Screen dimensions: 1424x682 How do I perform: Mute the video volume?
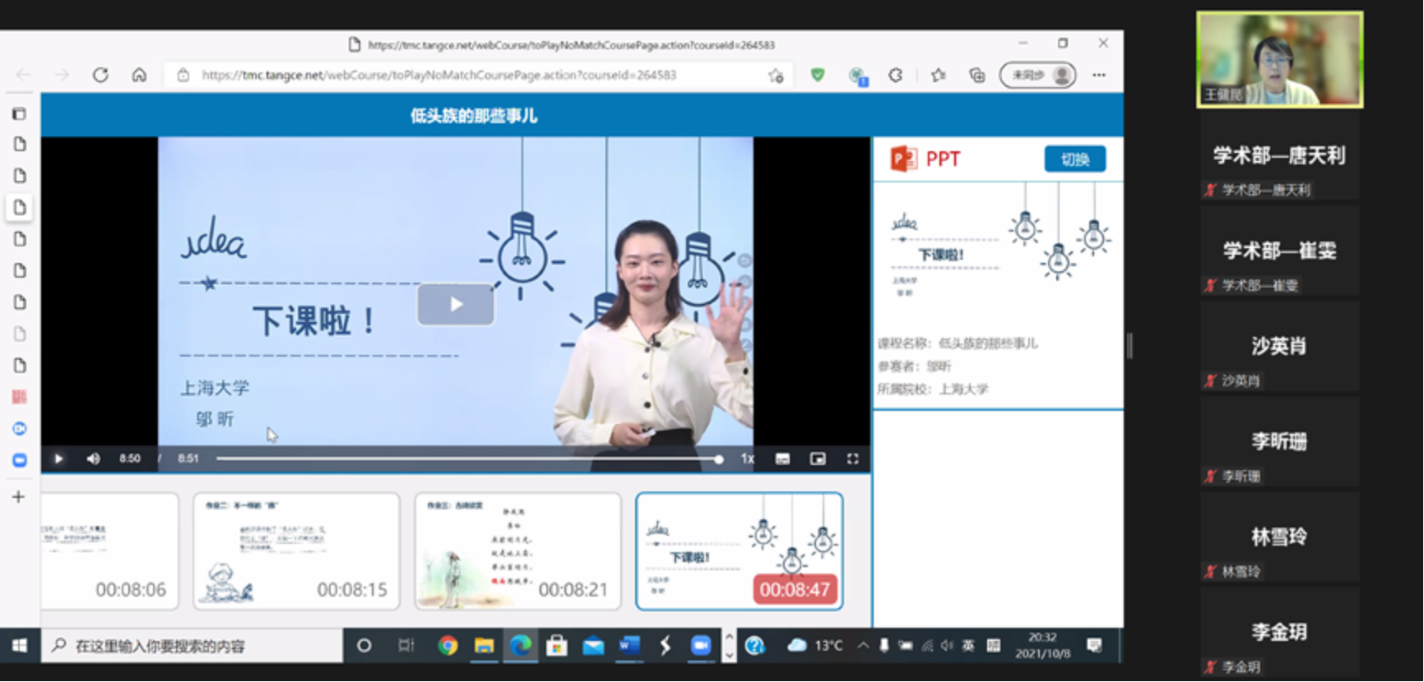tap(93, 459)
